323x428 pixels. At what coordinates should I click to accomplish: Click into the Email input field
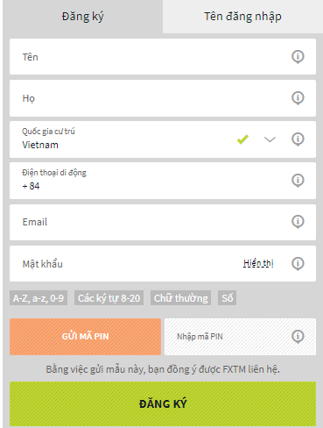click(163, 222)
